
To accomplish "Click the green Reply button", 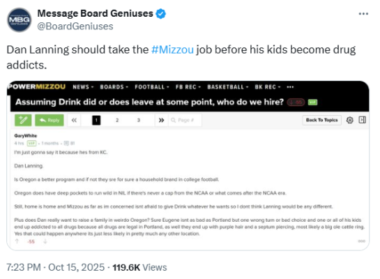I will point(50,120).
